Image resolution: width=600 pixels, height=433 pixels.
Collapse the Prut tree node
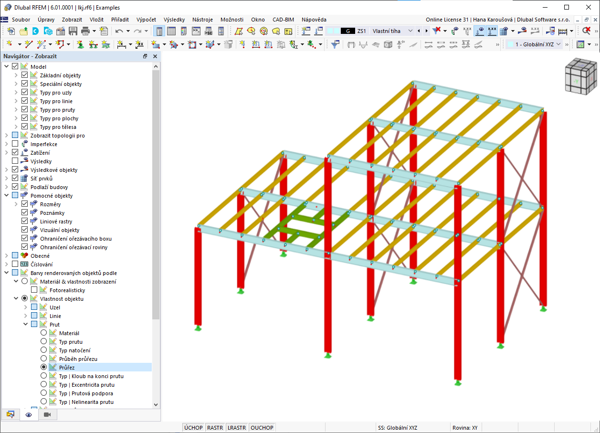tap(25, 325)
